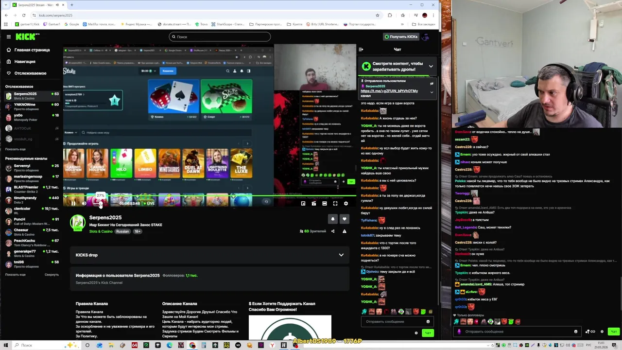The image size is (622, 350).
Task: Pause the stream video
Action: point(73,204)
